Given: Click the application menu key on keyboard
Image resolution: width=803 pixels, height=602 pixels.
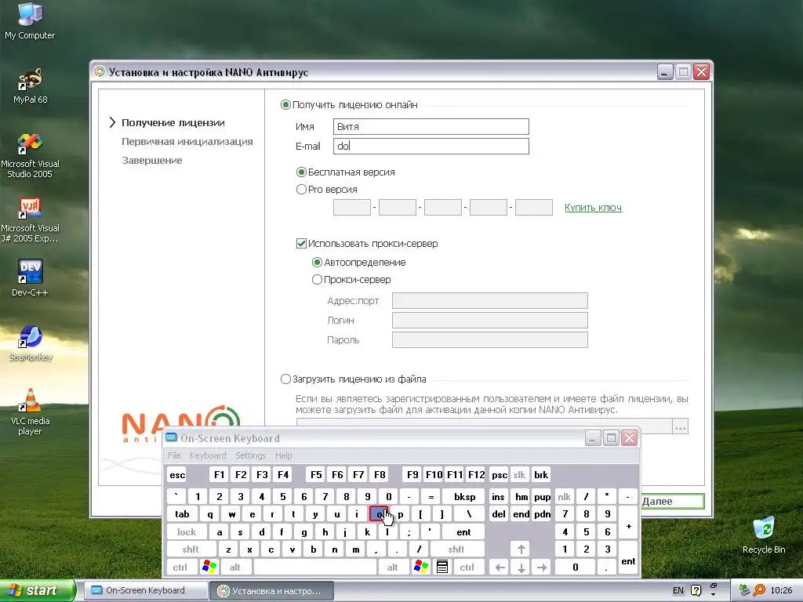Looking at the screenshot, I should point(442,567).
